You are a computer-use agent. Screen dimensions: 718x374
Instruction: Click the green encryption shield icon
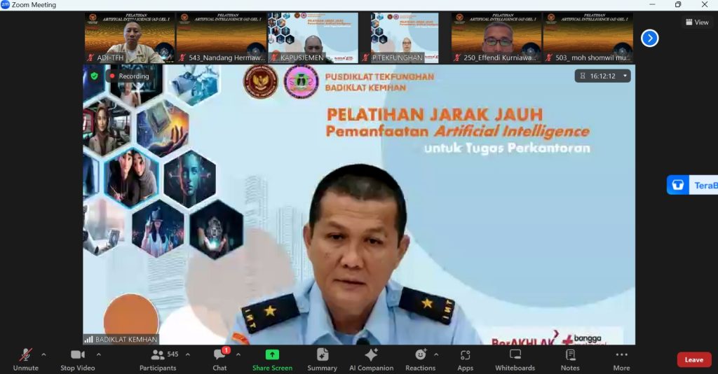point(94,76)
